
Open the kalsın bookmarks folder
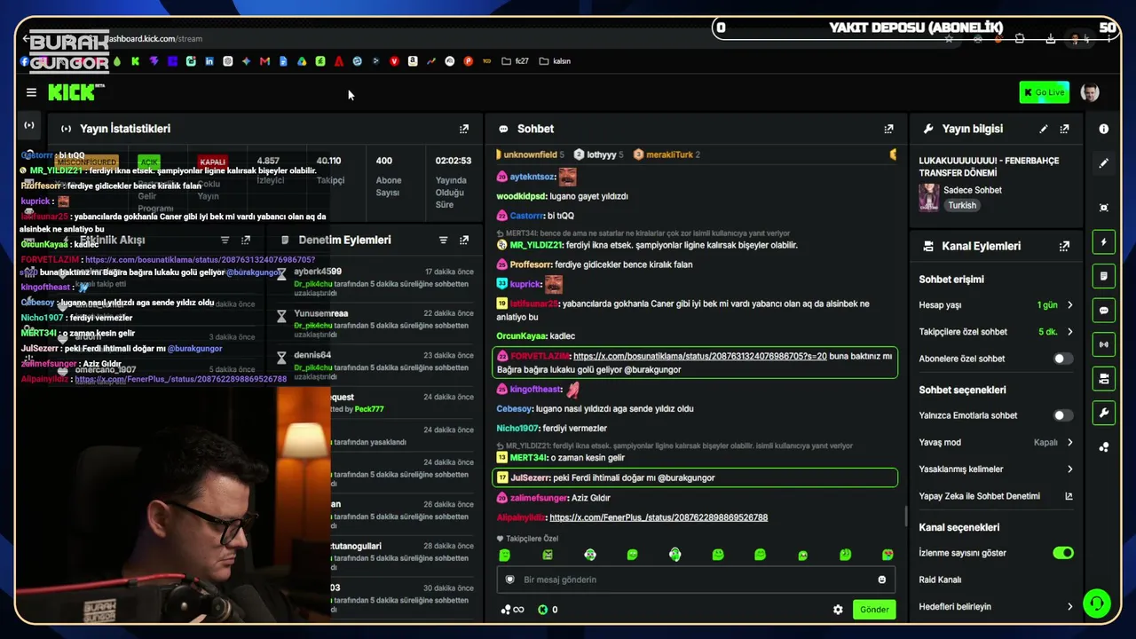coord(555,61)
